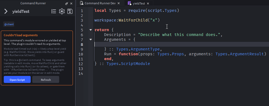Close the Command Runner Dev tab
This screenshot has height=106, width=269.
pyautogui.click(x=118, y=3)
